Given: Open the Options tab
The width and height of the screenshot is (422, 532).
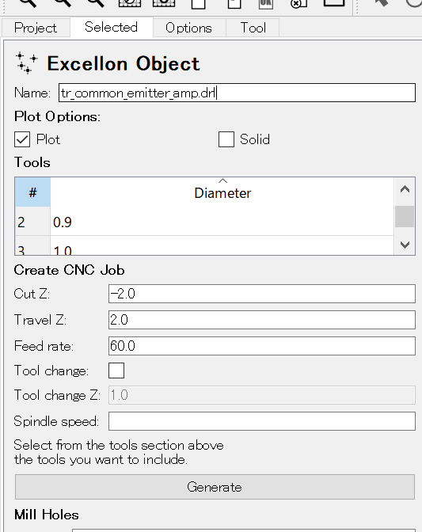Looking at the screenshot, I should (188, 28).
